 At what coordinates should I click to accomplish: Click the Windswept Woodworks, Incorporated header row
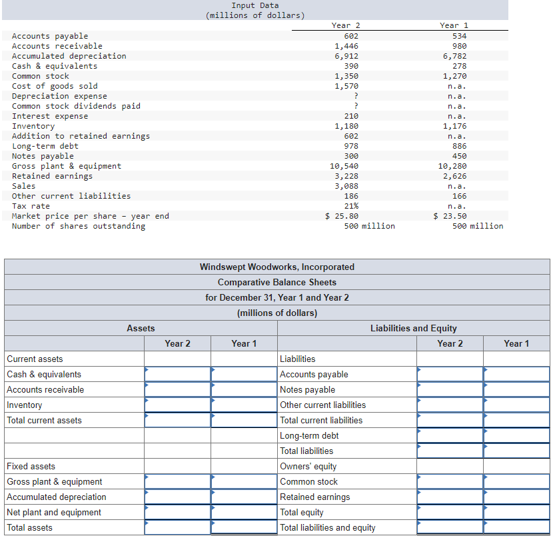click(x=276, y=267)
